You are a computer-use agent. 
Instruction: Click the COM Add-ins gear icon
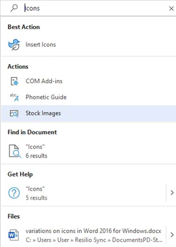pyautogui.click(x=14, y=81)
